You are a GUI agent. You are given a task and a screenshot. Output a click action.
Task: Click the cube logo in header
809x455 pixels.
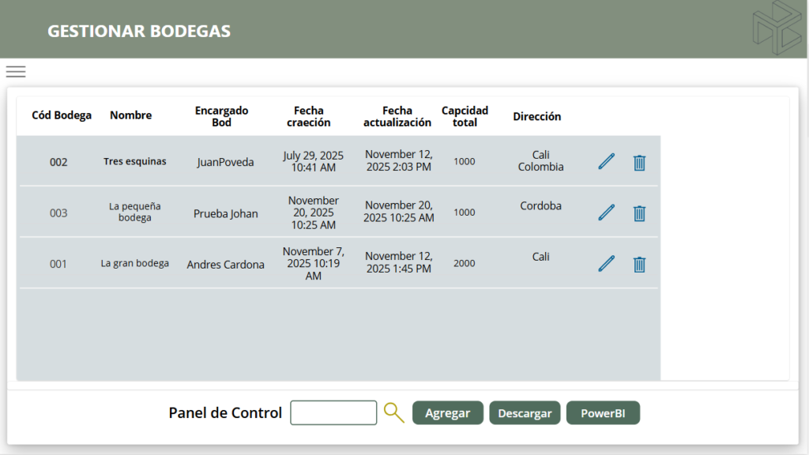tap(776, 28)
